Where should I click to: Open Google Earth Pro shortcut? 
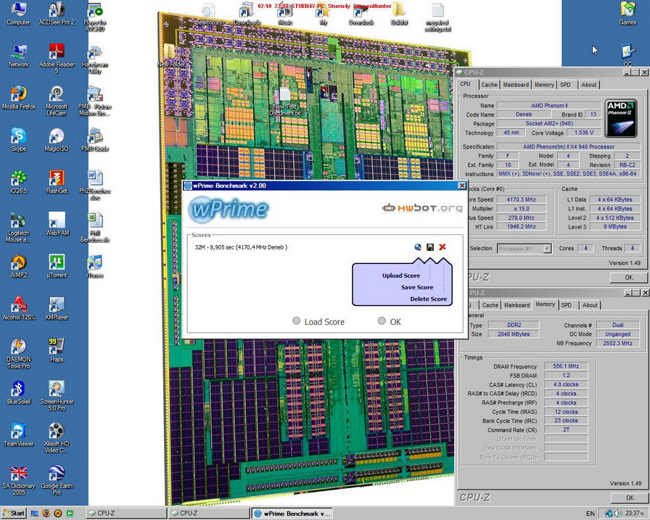click(57, 480)
